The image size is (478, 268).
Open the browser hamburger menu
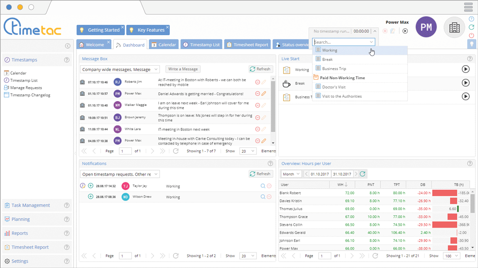click(x=468, y=7)
